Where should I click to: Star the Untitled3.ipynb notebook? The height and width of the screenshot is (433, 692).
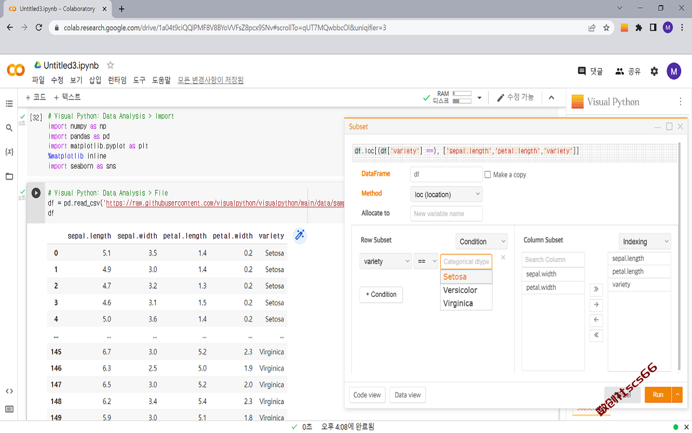(x=110, y=65)
